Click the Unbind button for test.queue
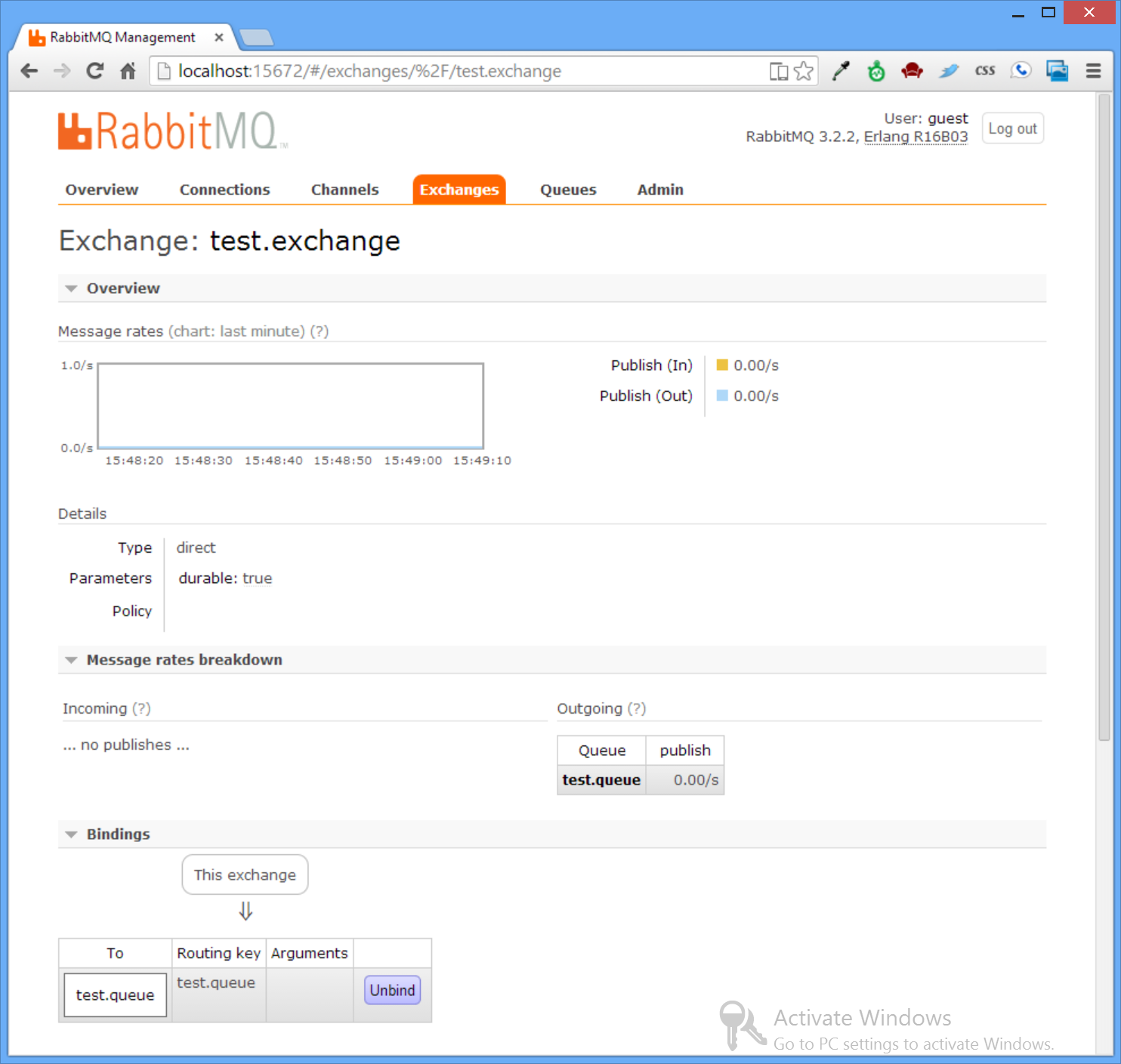 (x=393, y=990)
